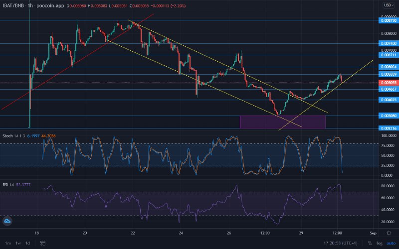Click the Stoch indicator label

[7, 136]
